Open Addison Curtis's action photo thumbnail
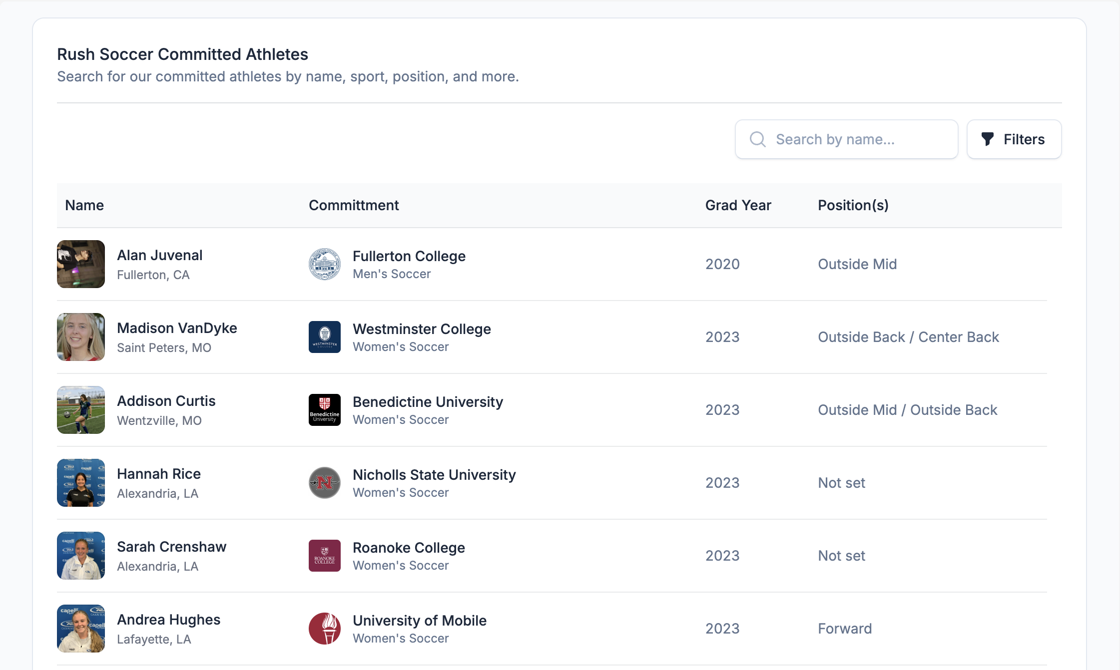1120x670 pixels. click(81, 410)
